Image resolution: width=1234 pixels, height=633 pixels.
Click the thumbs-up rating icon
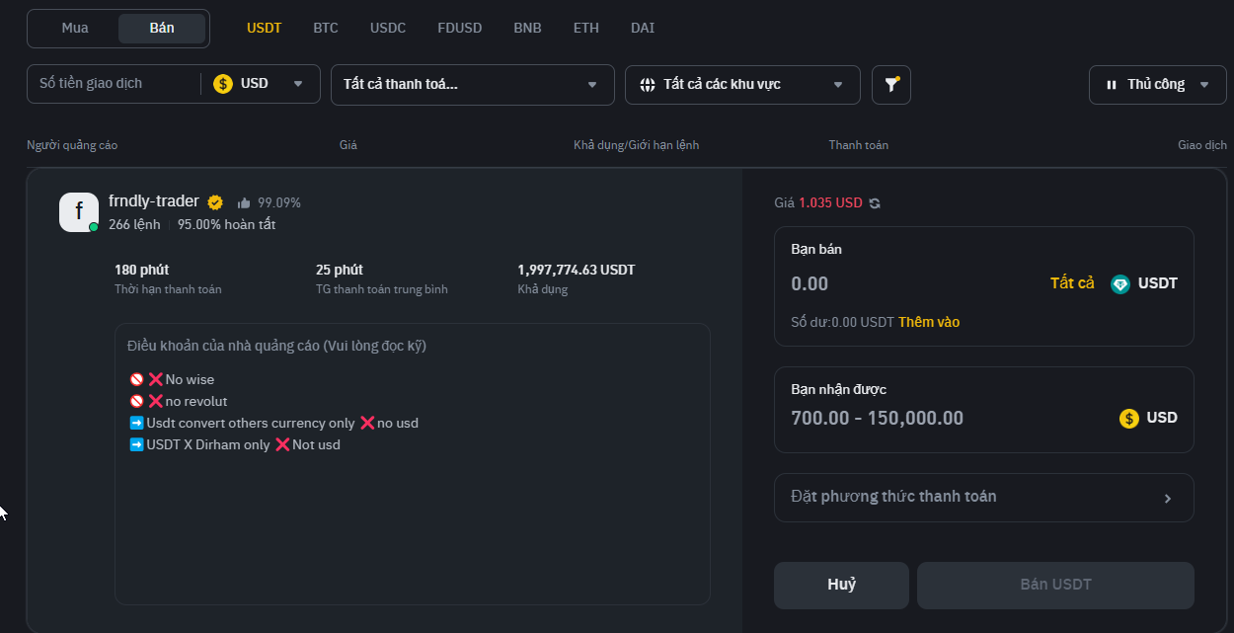click(244, 203)
